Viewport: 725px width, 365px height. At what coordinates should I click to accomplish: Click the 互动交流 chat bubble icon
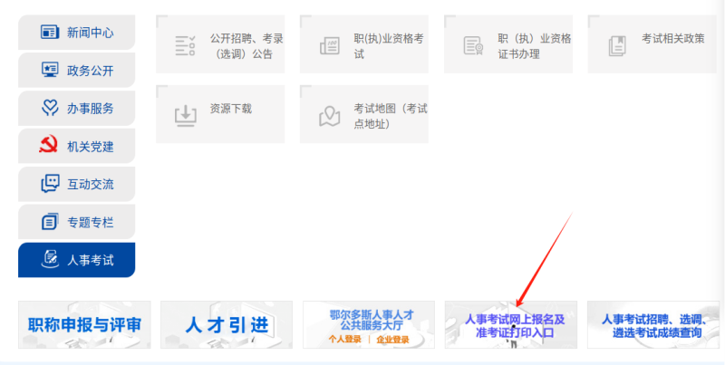50,184
